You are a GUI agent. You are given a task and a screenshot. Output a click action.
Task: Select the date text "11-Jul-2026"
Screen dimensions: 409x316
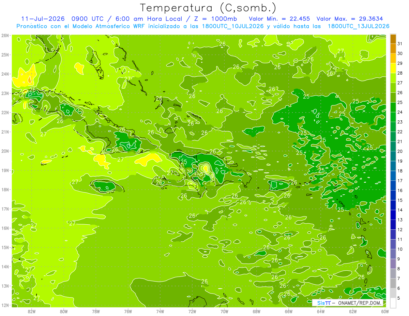click(43, 18)
